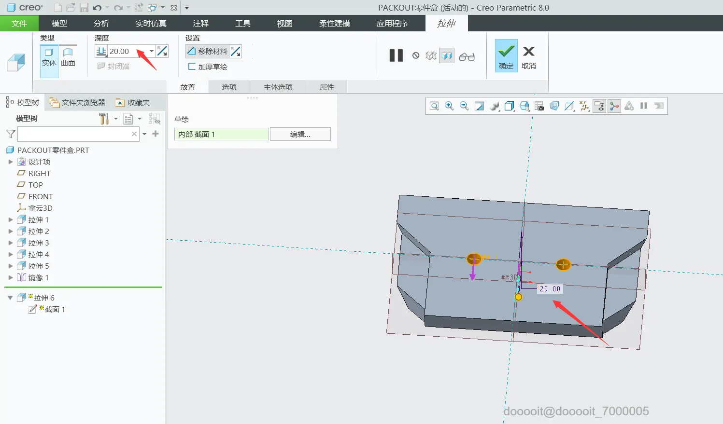723x424 pixels.
Task: Expand the 镜像 1 feature node
Action: (x=11, y=278)
